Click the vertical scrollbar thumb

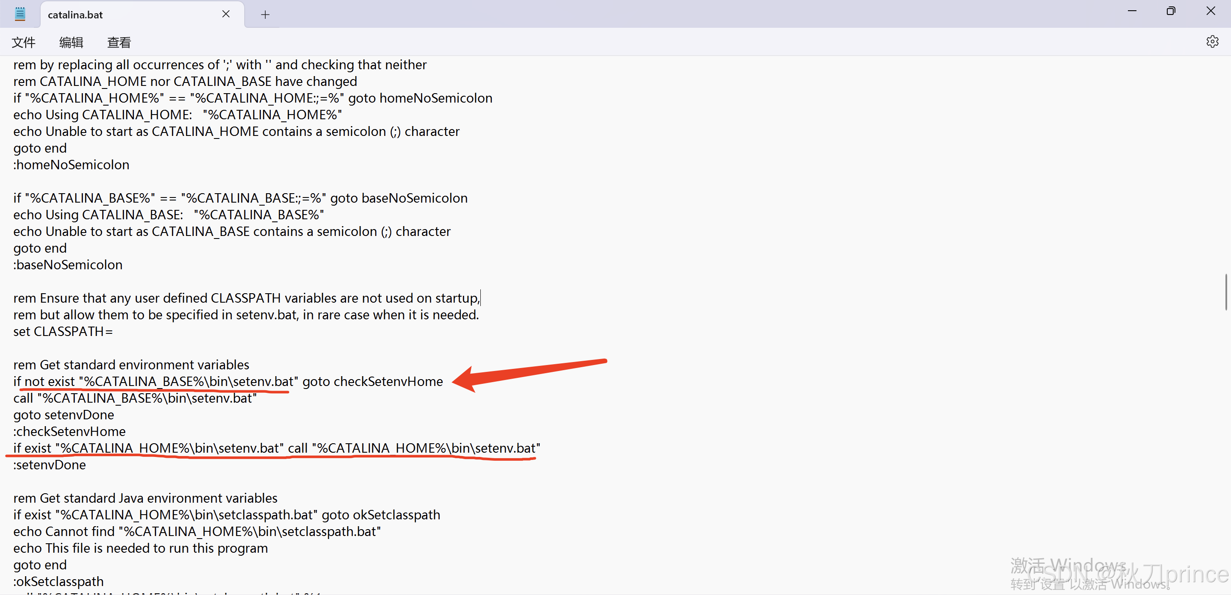point(1226,292)
